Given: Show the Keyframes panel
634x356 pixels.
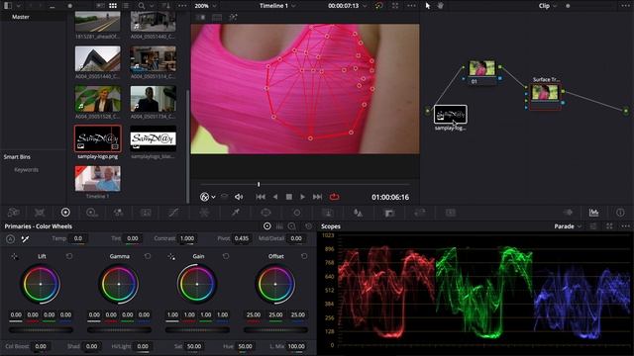Looking at the screenshot, I should 568,213.
